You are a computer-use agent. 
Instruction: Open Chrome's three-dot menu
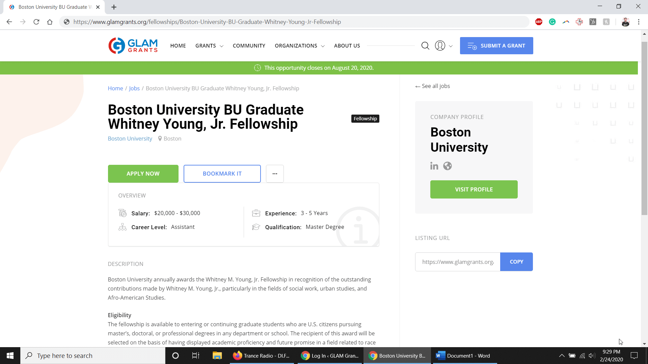coord(639,22)
